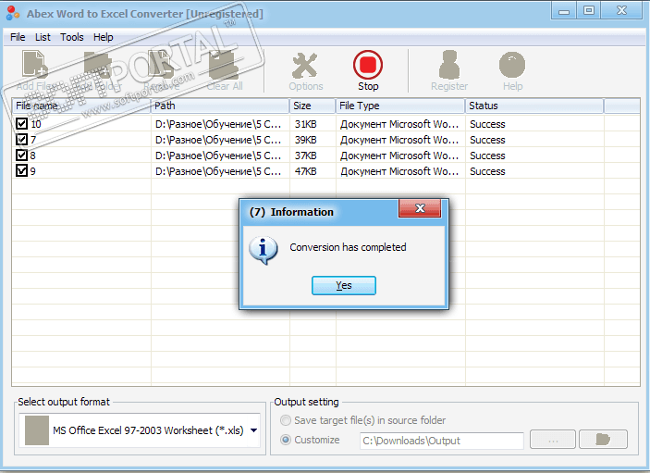This screenshot has height=473, width=650.
Task: Open the List menu
Action: click(43, 37)
